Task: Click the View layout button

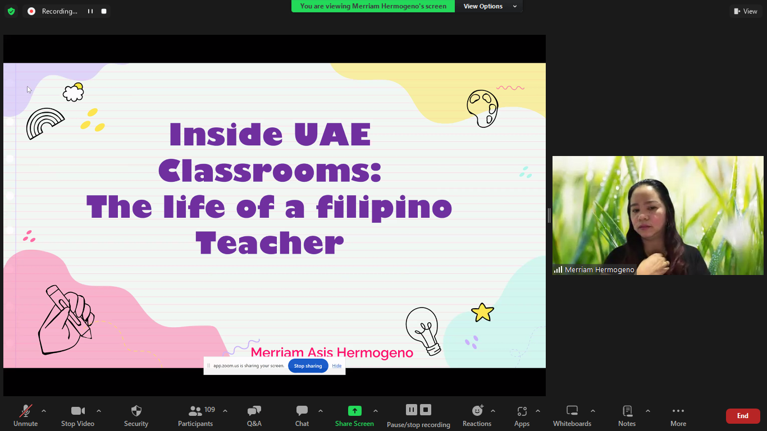Action: click(745, 11)
